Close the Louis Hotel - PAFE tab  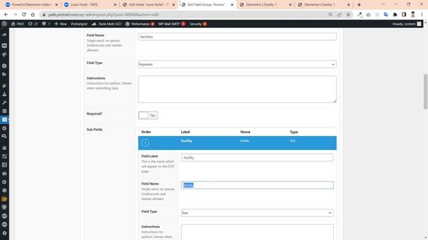pos(115,5)
